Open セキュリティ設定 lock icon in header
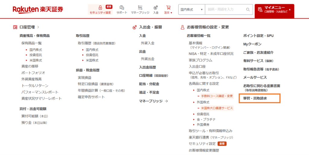The image size is (309, 155). tap(100, 8)
